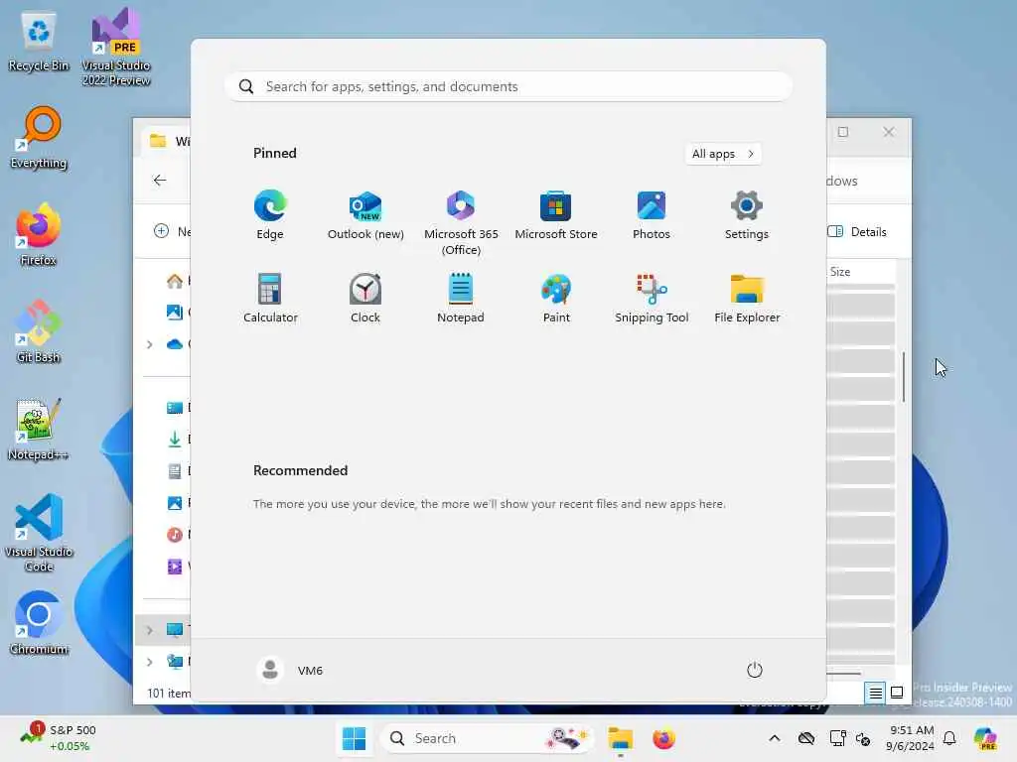
Task: Open the Clock app
Action: point(365,298)
